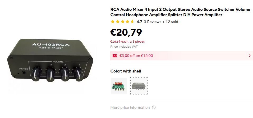The image size is (253, 118).
Task: Click the 'Price includes VAT' note
Action: pos(124,47)
